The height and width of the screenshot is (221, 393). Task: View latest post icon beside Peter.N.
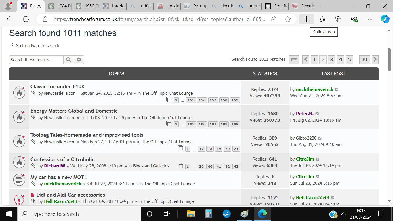point(317,114)
